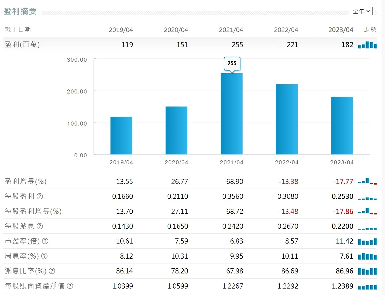
Task: Click the 2020/04 bar in the chart
Action: 176,130
